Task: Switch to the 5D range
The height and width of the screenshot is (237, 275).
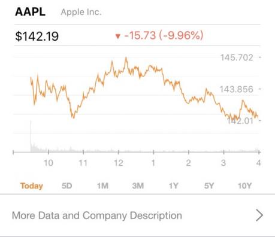Action: point(67,186)
